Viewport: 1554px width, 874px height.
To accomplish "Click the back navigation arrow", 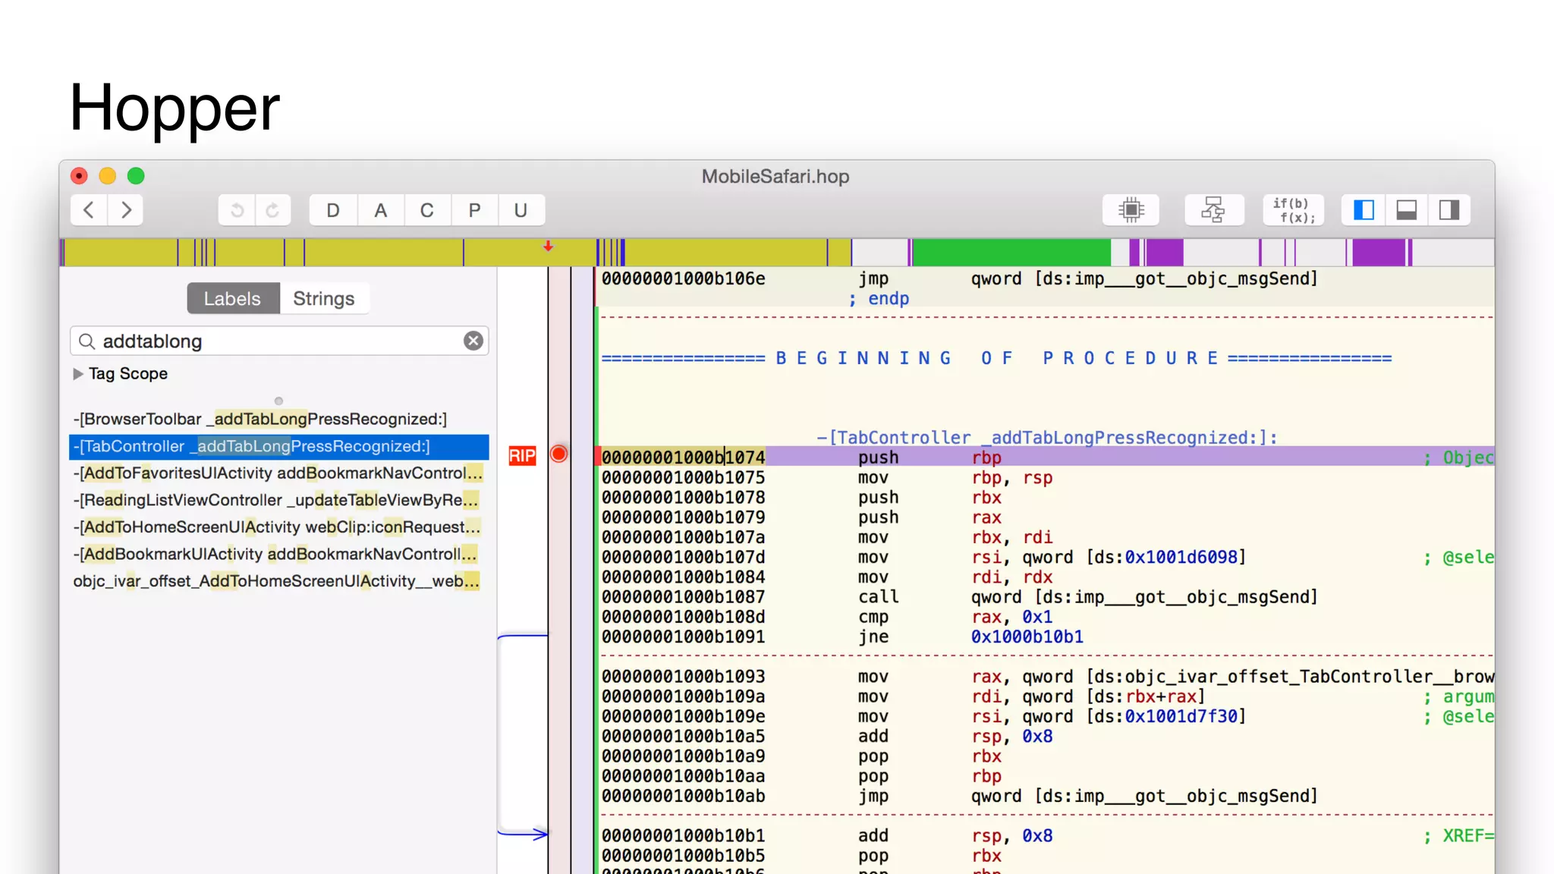I will click(89, 210).
